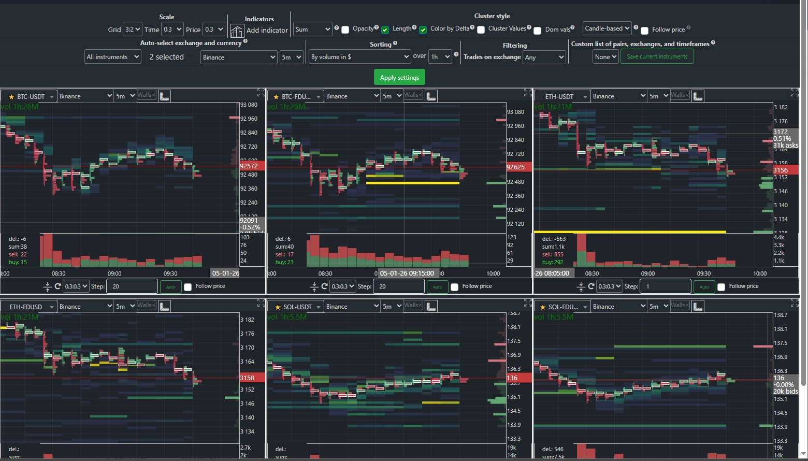This screenshot has height=461, width=808.
Task: Uncheck the Color by Delta option
Action: tap(423, 30)
